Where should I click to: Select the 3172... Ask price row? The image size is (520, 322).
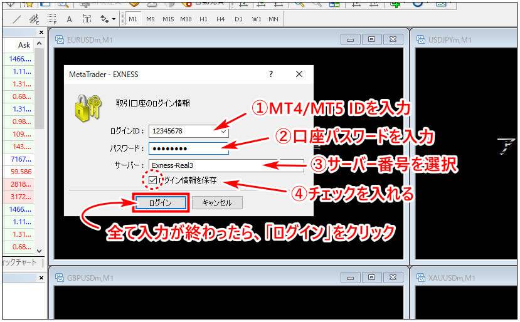(19, 197)
